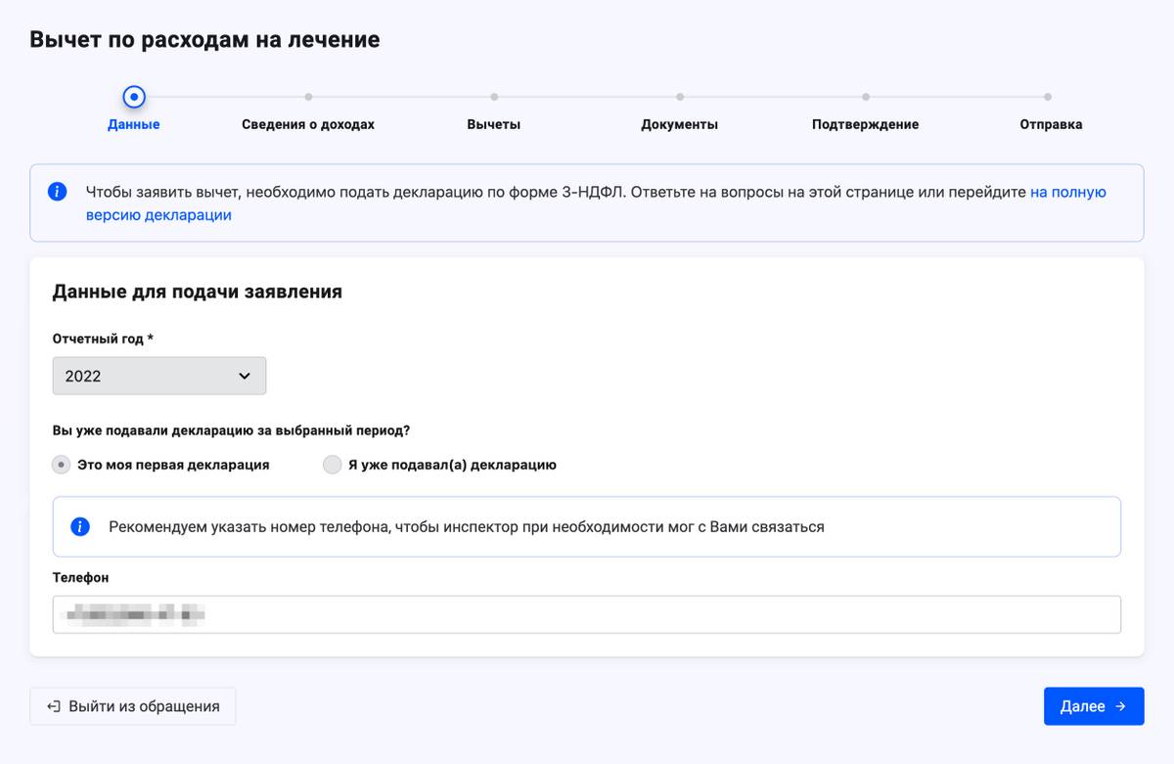This screenshot has width=1174, height=764.
Task: Open the "Отчетный год" dropdown showing 2022
Action: click(159, 376)
